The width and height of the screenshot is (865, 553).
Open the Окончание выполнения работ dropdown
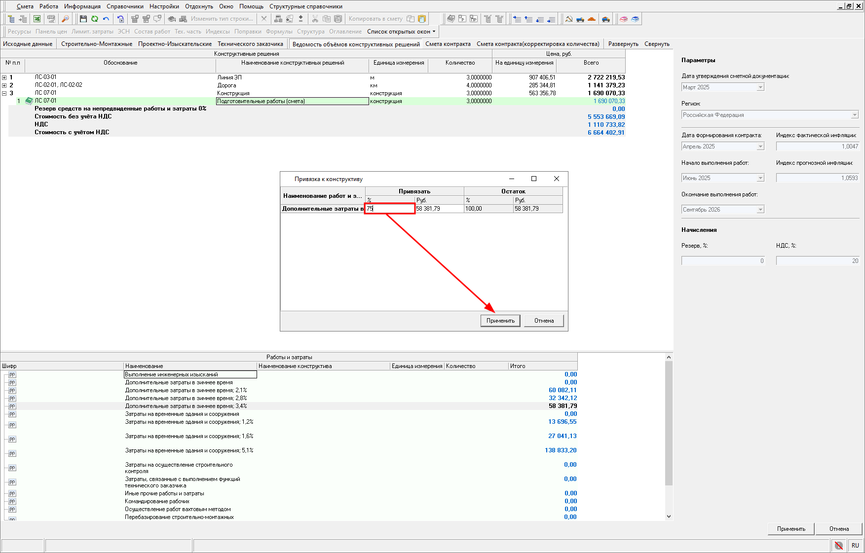pos(760,210)
